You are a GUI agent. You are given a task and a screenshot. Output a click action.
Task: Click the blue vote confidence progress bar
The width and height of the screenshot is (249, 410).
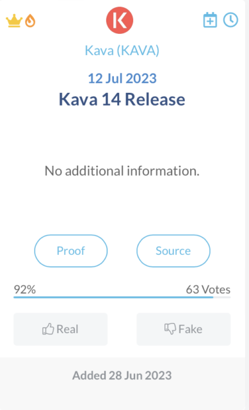tap(113, 297)
